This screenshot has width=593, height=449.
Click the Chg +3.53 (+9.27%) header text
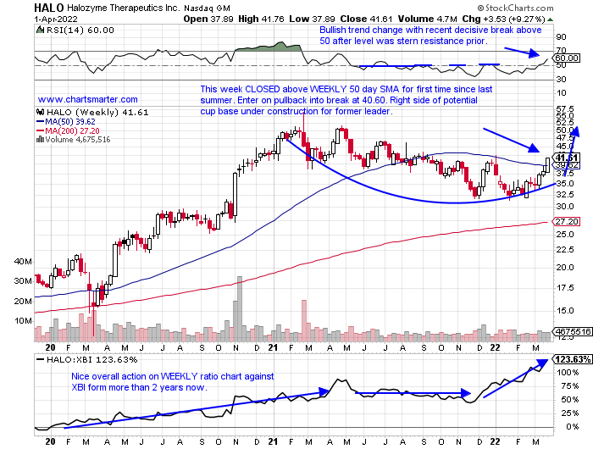click(x=503, y=19)
